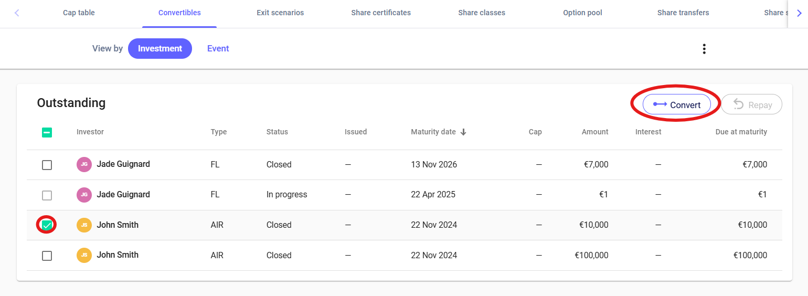Open the Exit scenarios tab
Viewport: 808px width, 296px height.
pos(280,13)
